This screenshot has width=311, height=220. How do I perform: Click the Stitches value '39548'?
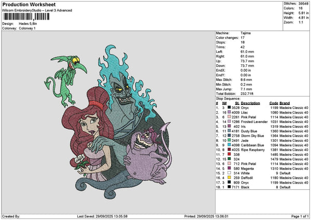[303, 4]
